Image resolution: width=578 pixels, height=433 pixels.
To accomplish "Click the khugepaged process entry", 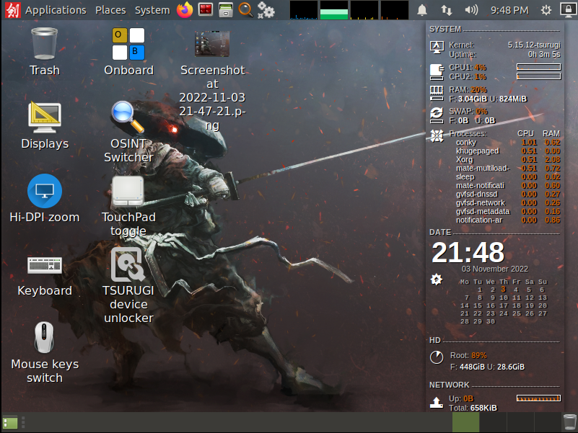I will coord(478,151).
